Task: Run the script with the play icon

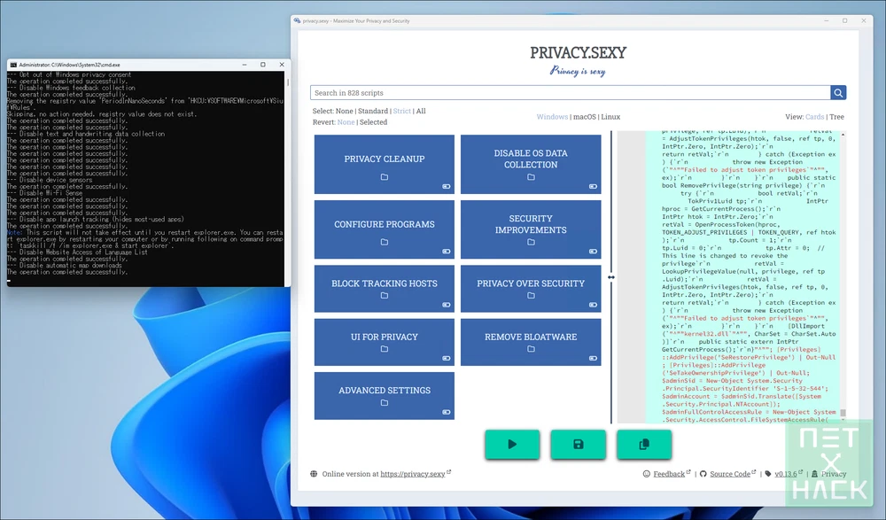Action: coord(512,445)
